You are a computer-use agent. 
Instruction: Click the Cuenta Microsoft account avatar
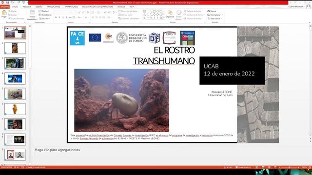(x=308, y=7)
